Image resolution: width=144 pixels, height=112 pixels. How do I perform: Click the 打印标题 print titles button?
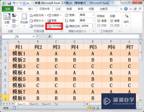click(54, 26)
